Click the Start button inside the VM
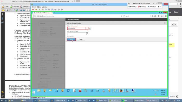Screen dimensions: 182x102 point(34,92)
